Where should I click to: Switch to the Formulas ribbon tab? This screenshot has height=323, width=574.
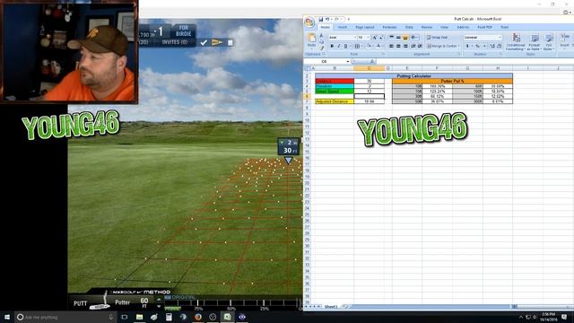(389, 28)
